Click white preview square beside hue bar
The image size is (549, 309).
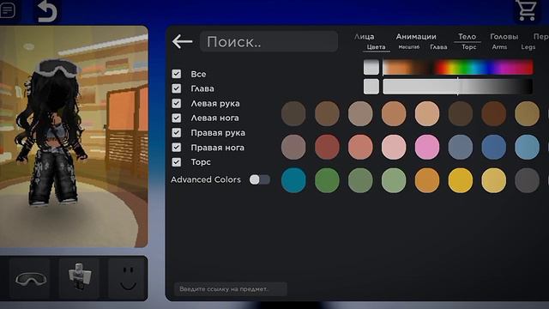click(371, 67)
